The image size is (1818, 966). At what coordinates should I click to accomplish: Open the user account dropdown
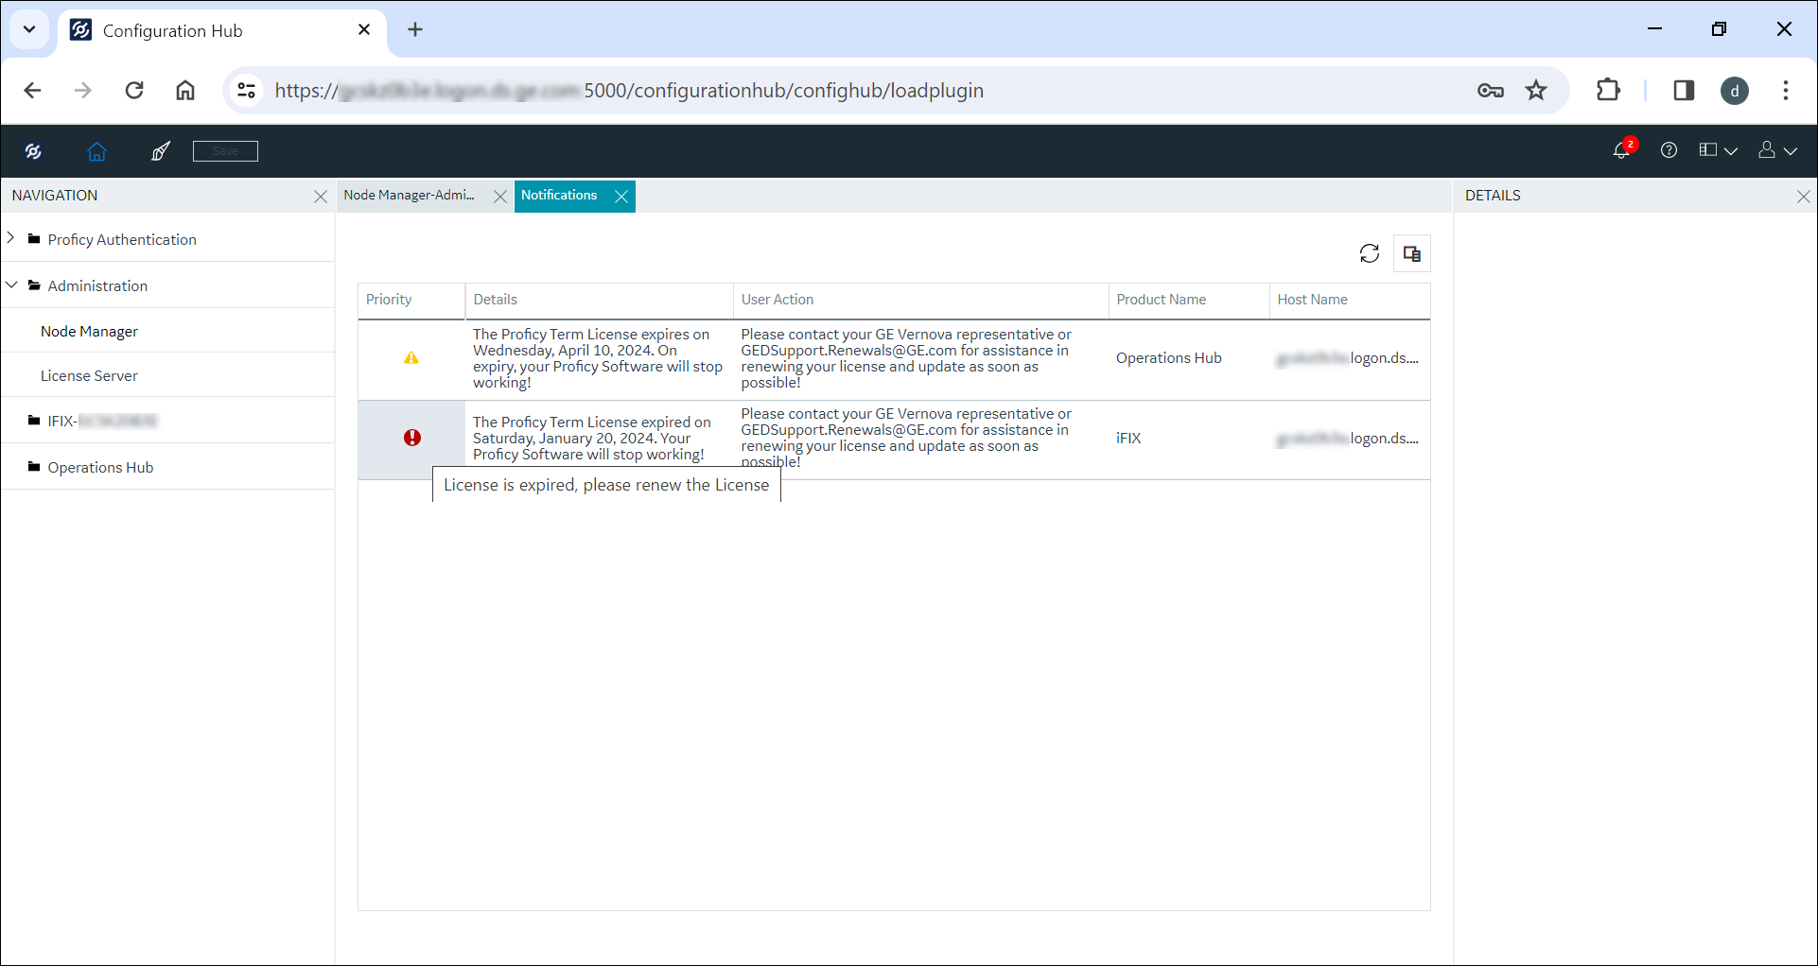tap(1777, 150)
